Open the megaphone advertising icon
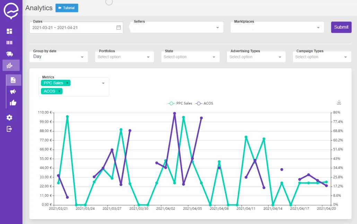 tap(13, 92)
